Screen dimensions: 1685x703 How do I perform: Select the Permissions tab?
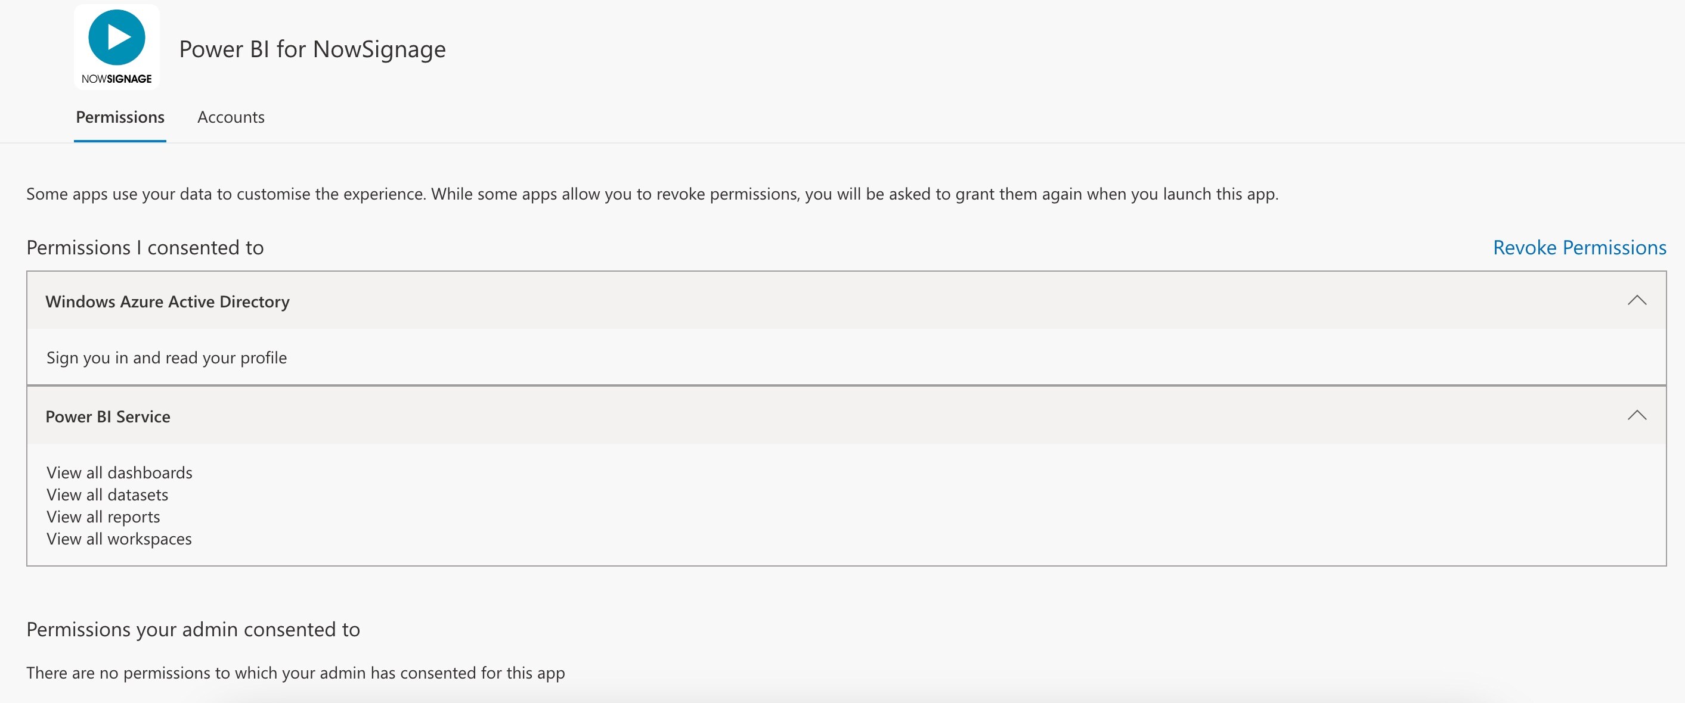tap(120, 117)
